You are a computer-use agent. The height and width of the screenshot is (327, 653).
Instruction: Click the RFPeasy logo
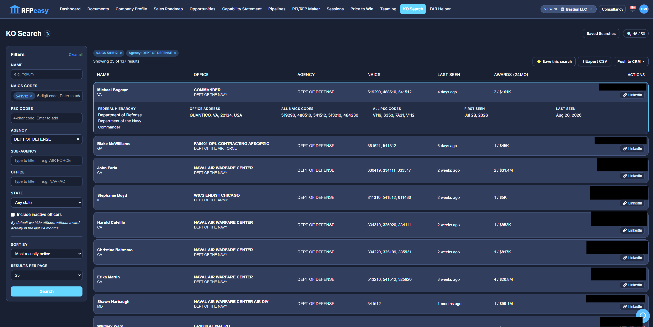tap(29, 10)
